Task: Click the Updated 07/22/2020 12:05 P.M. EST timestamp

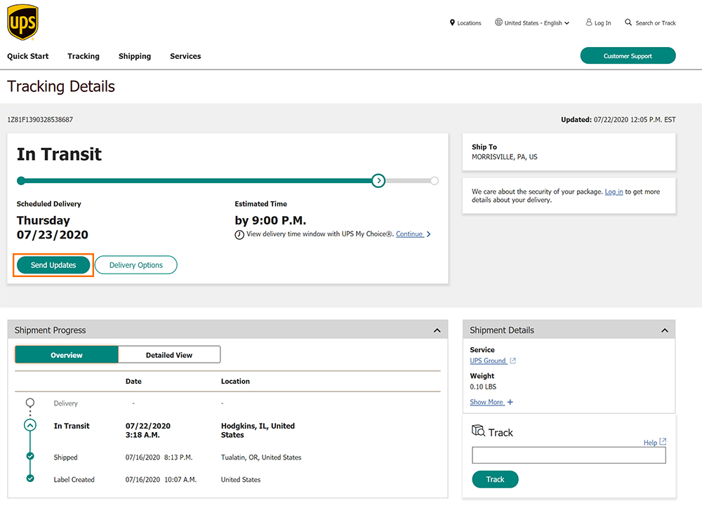Action: (618, 119)
